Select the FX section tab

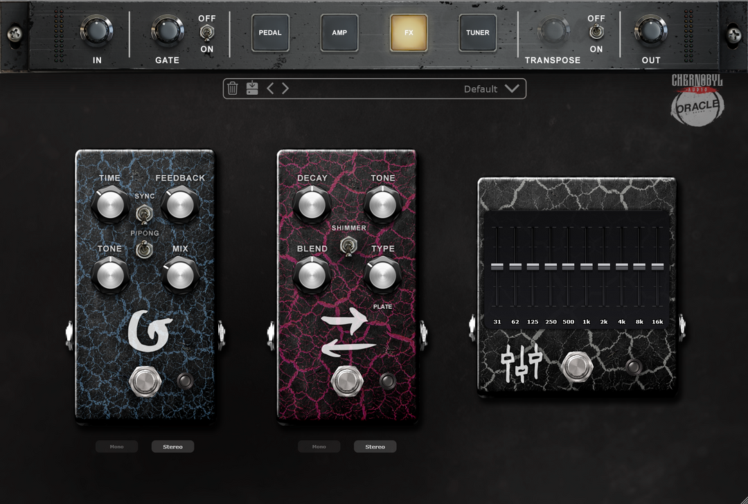(409, 33)
